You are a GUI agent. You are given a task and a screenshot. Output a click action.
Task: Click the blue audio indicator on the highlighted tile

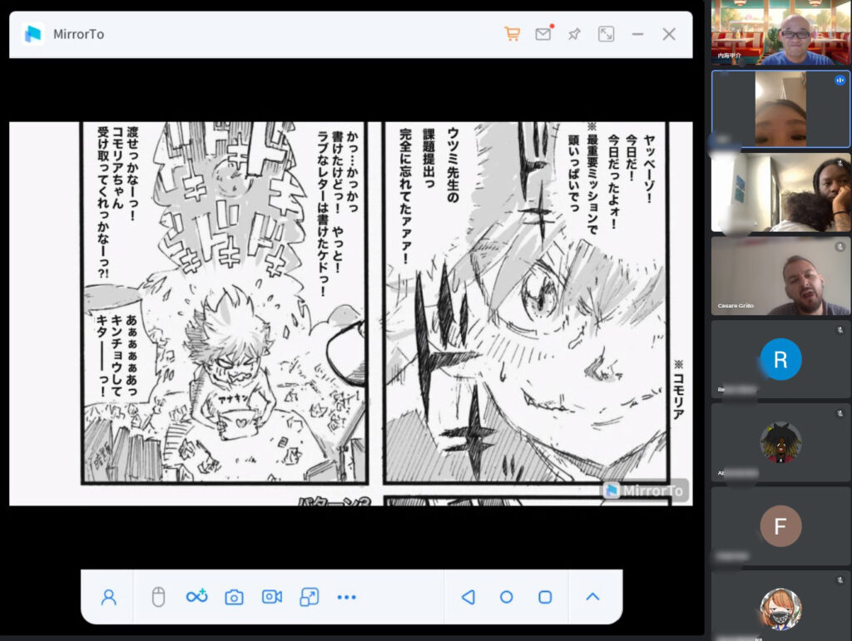tap(840, 81)
